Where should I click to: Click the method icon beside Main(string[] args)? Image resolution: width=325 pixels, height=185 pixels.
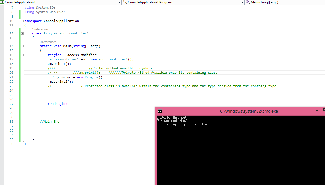click(247, 2)
